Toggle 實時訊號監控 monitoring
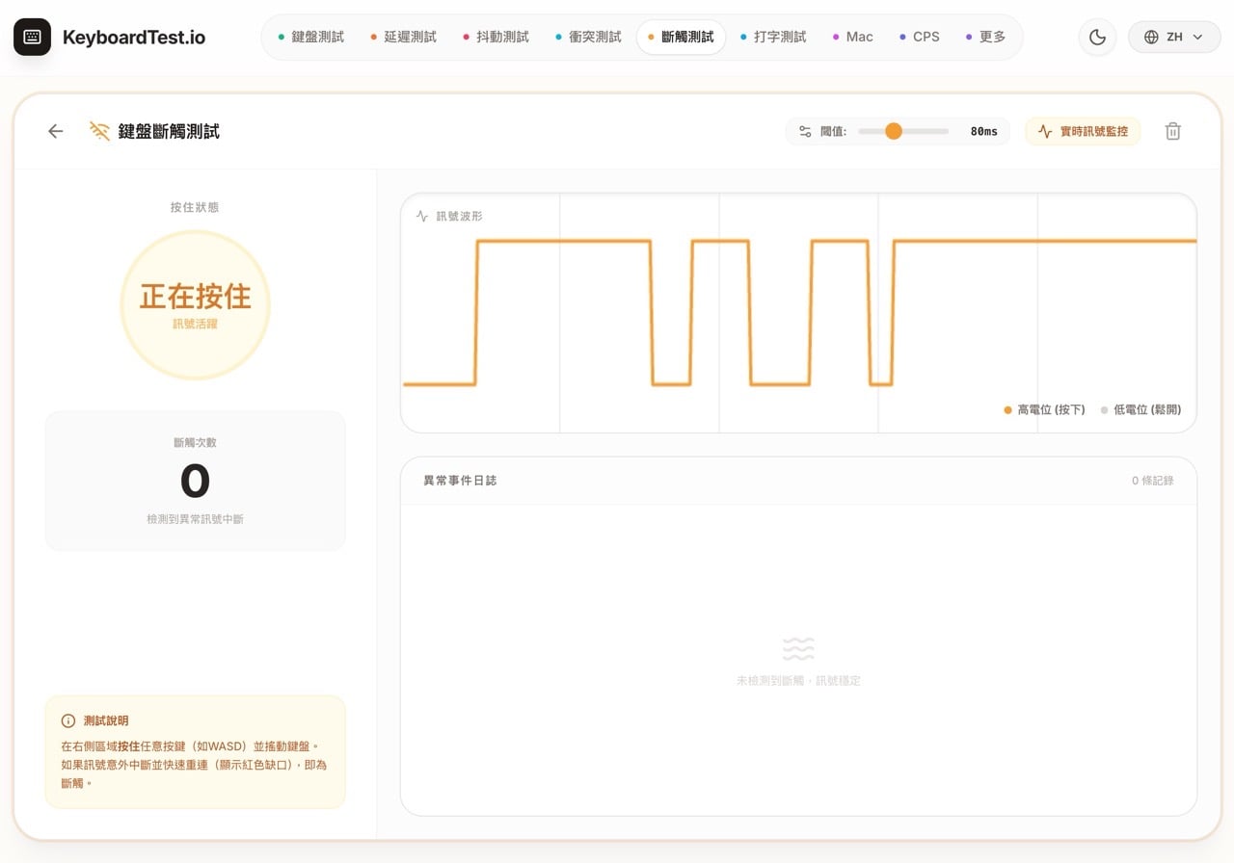 1083,131
